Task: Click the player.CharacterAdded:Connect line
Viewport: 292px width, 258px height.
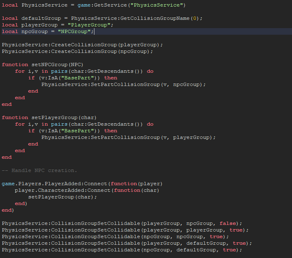Action: [87, 191]
